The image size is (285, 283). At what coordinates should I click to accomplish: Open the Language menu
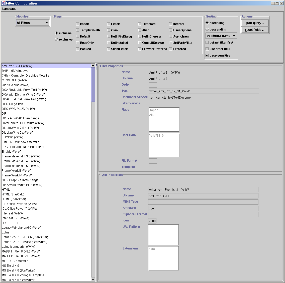tap(9, 9)
